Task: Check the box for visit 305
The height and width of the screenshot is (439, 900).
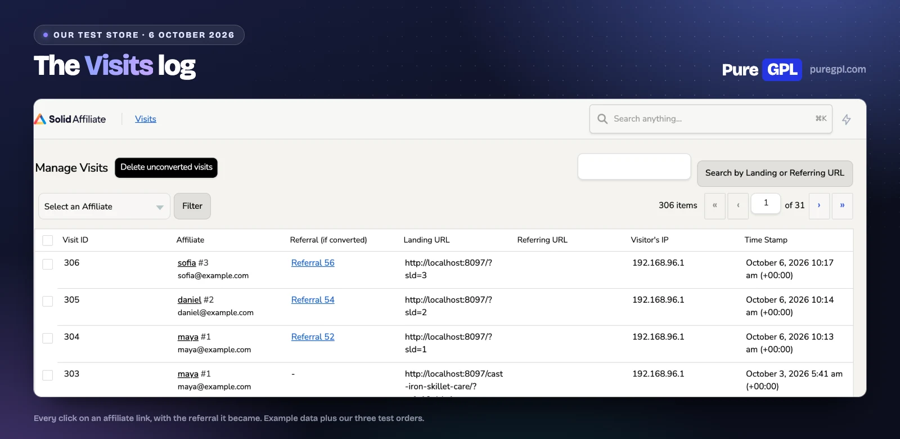Action: 48,301
